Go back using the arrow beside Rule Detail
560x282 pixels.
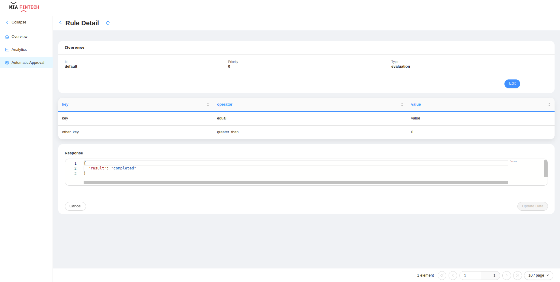(60, 23)
